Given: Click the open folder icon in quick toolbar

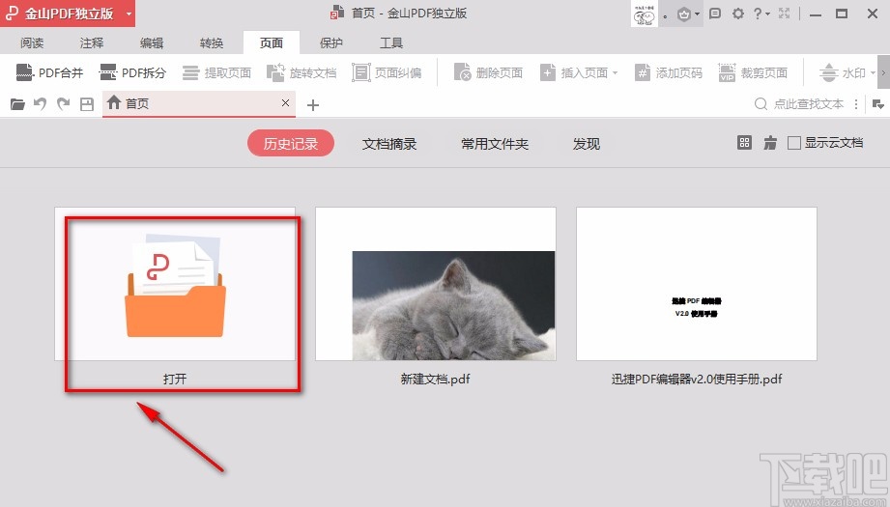Looking at the screenshot, I should [x=17, y=104].
